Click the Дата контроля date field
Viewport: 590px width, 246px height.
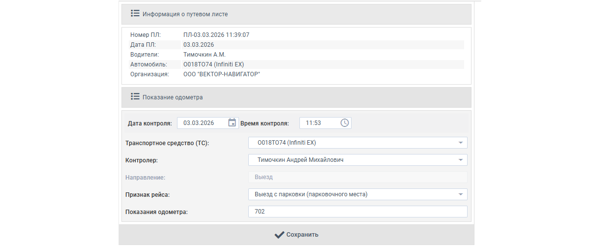click(202, 123)
